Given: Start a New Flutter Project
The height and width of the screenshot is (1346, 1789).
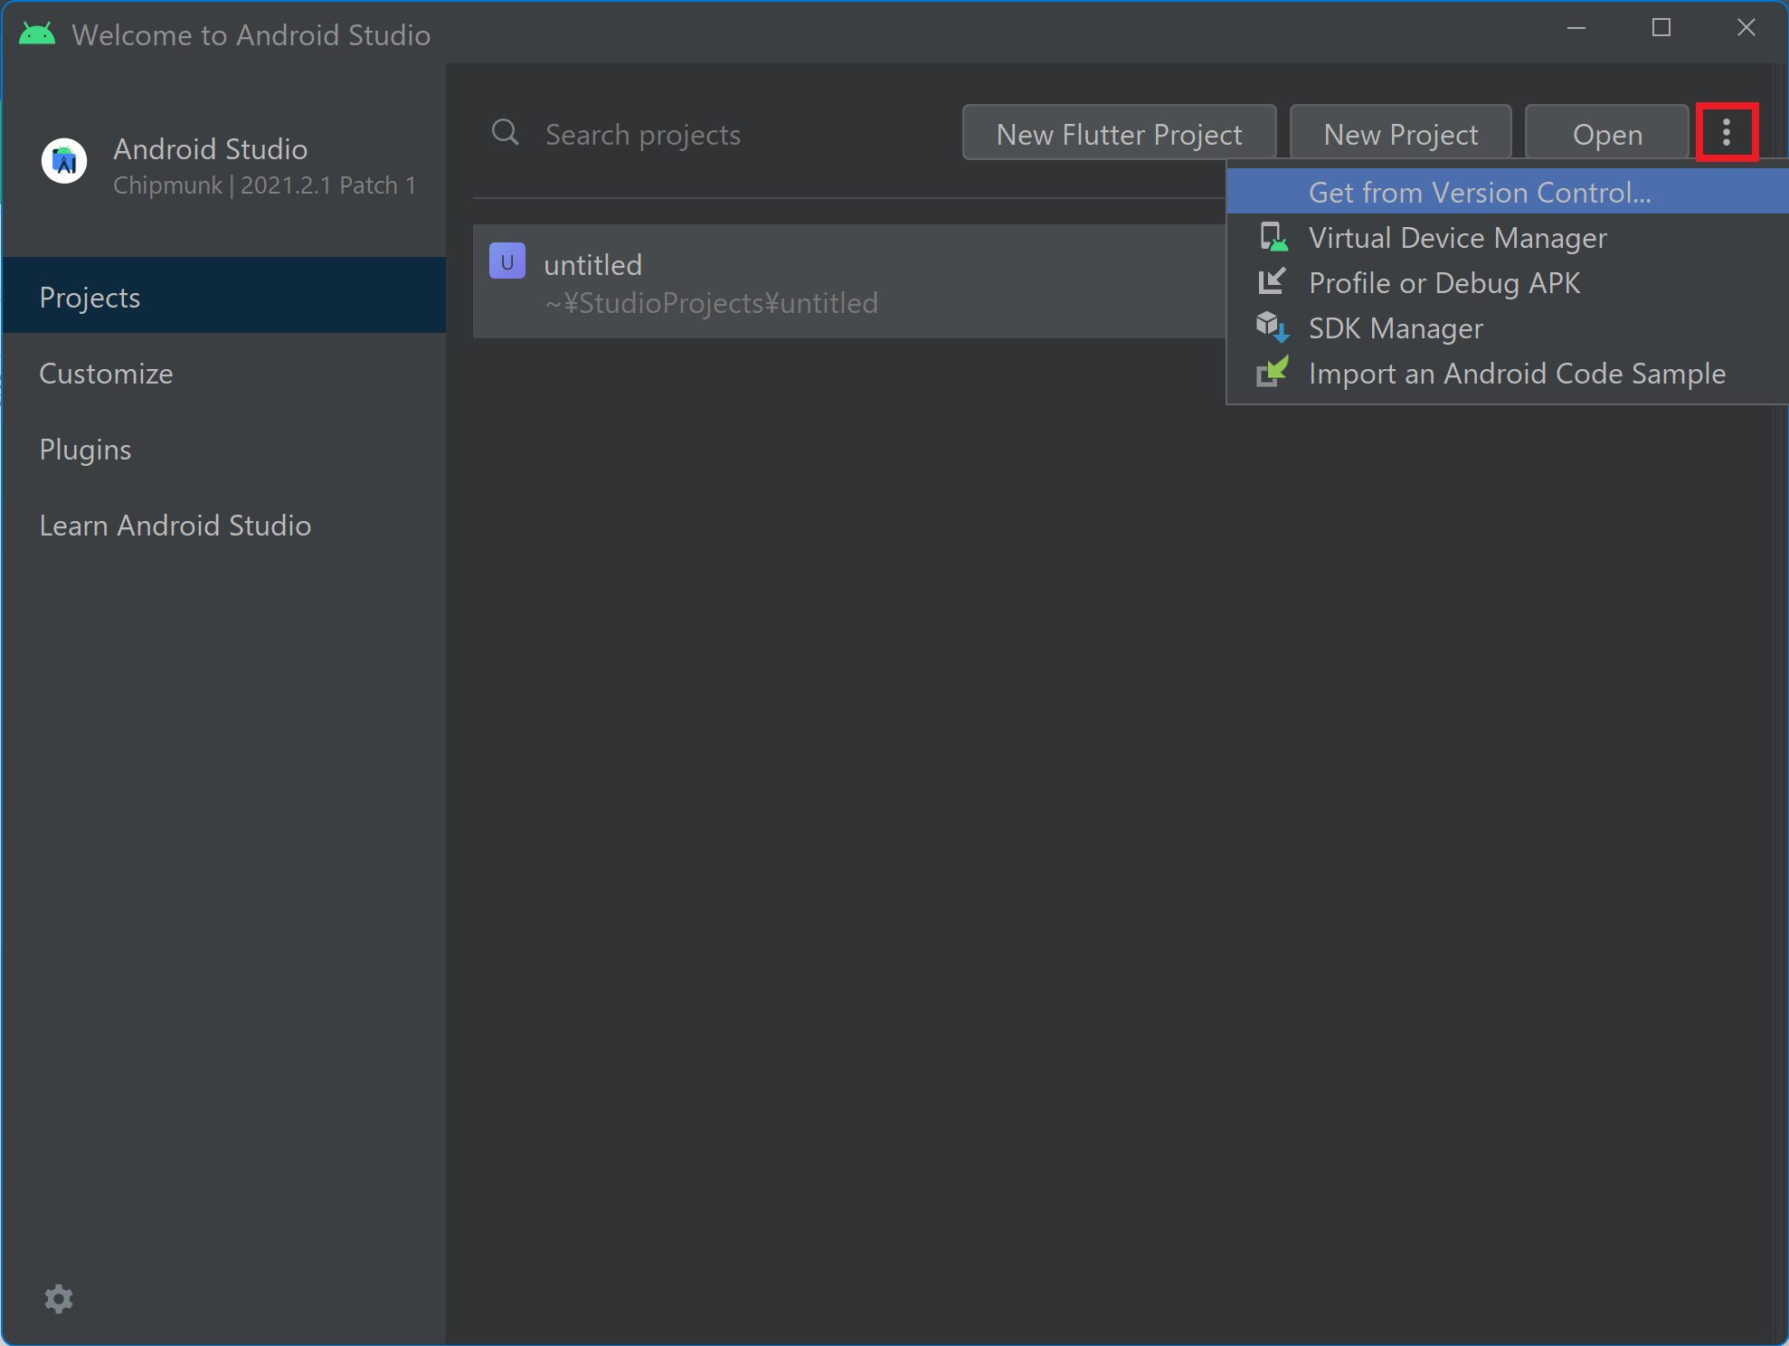Looking at the screenshot, I should pos(1118,133).
